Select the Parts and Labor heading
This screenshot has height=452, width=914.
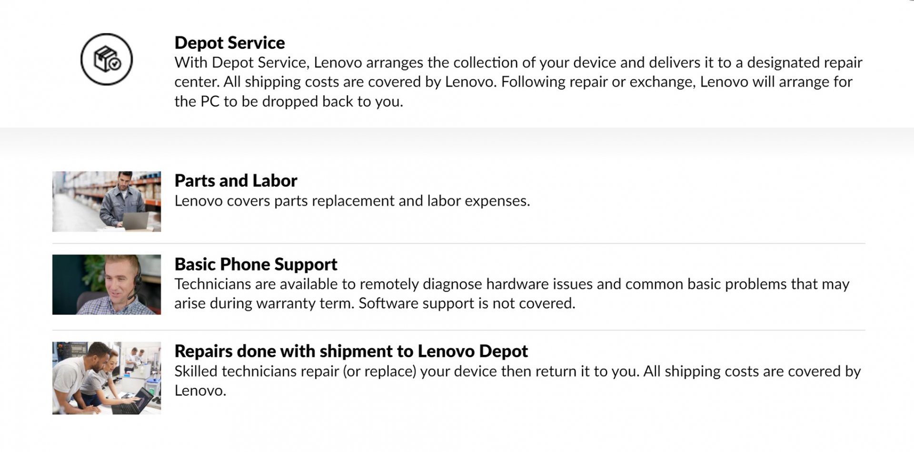click(236, 181)
